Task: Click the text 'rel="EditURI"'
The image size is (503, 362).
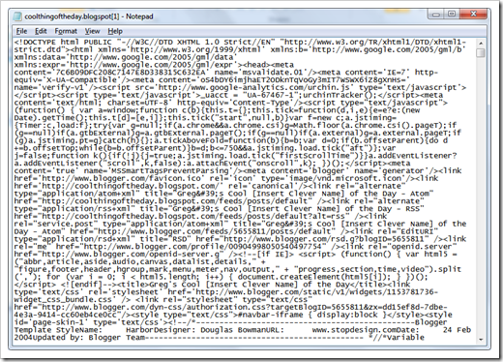Action: [x=408, y=231]
